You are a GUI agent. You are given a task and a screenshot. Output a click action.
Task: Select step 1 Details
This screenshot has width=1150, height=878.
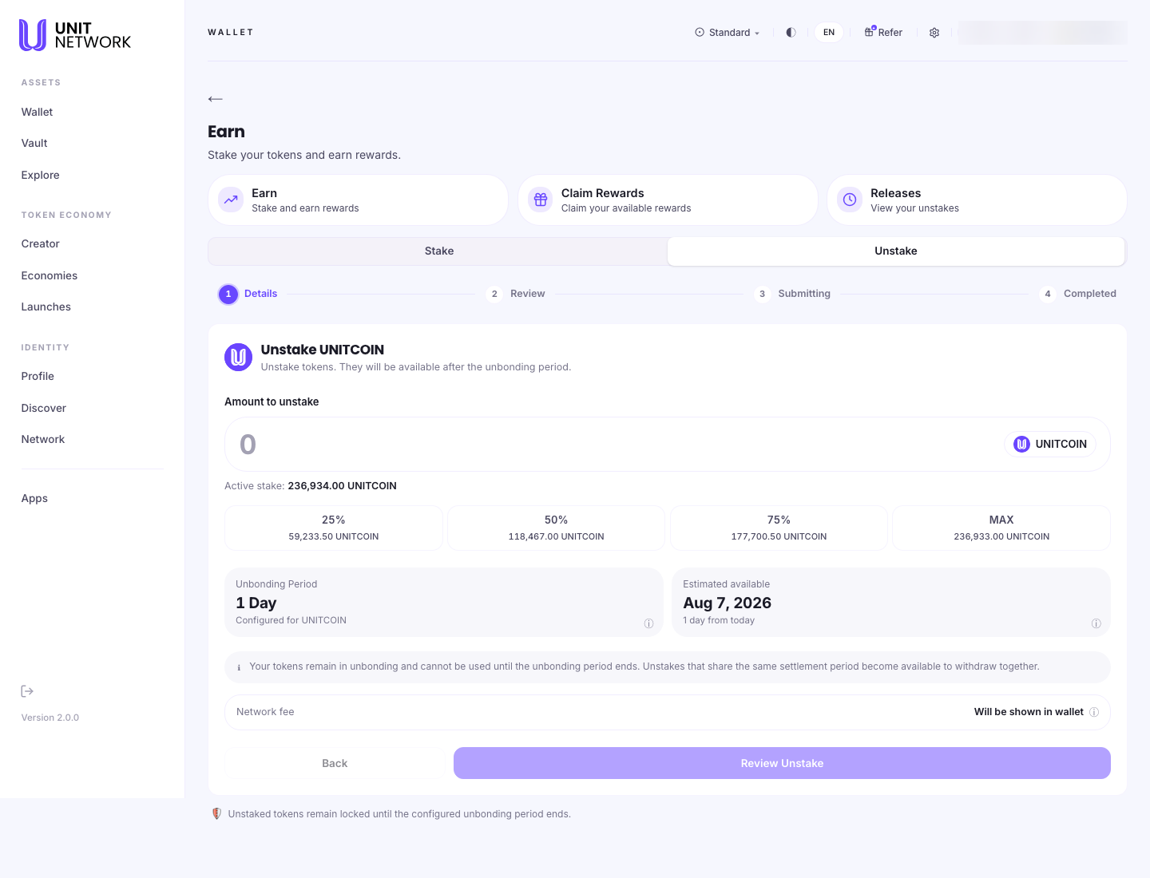pos(248,294)
